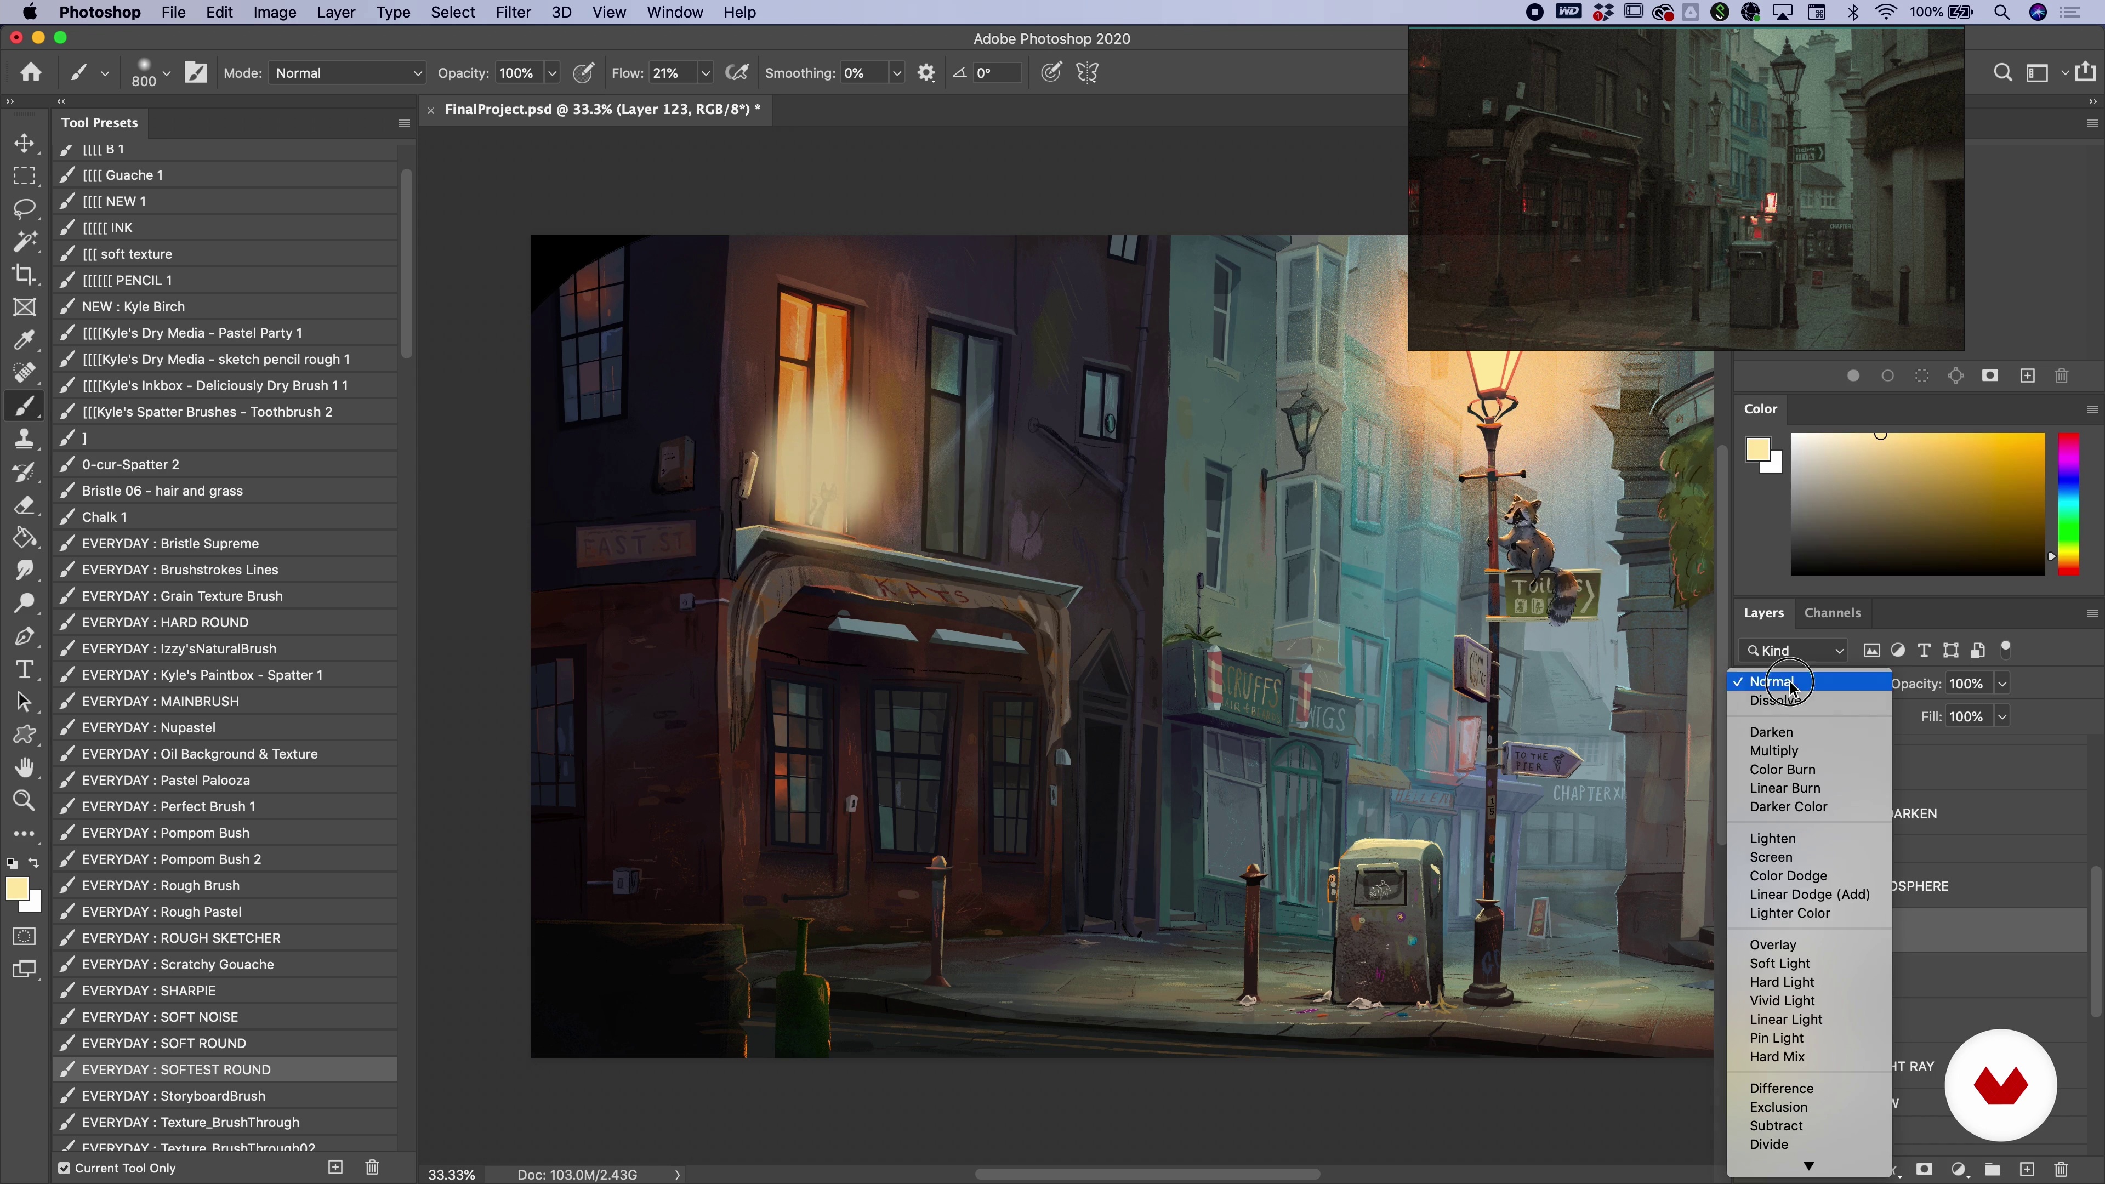Screen dimensions: 2105x1184
Task: Open the brush Opacity slider dropdown
Action: [551, 73]
